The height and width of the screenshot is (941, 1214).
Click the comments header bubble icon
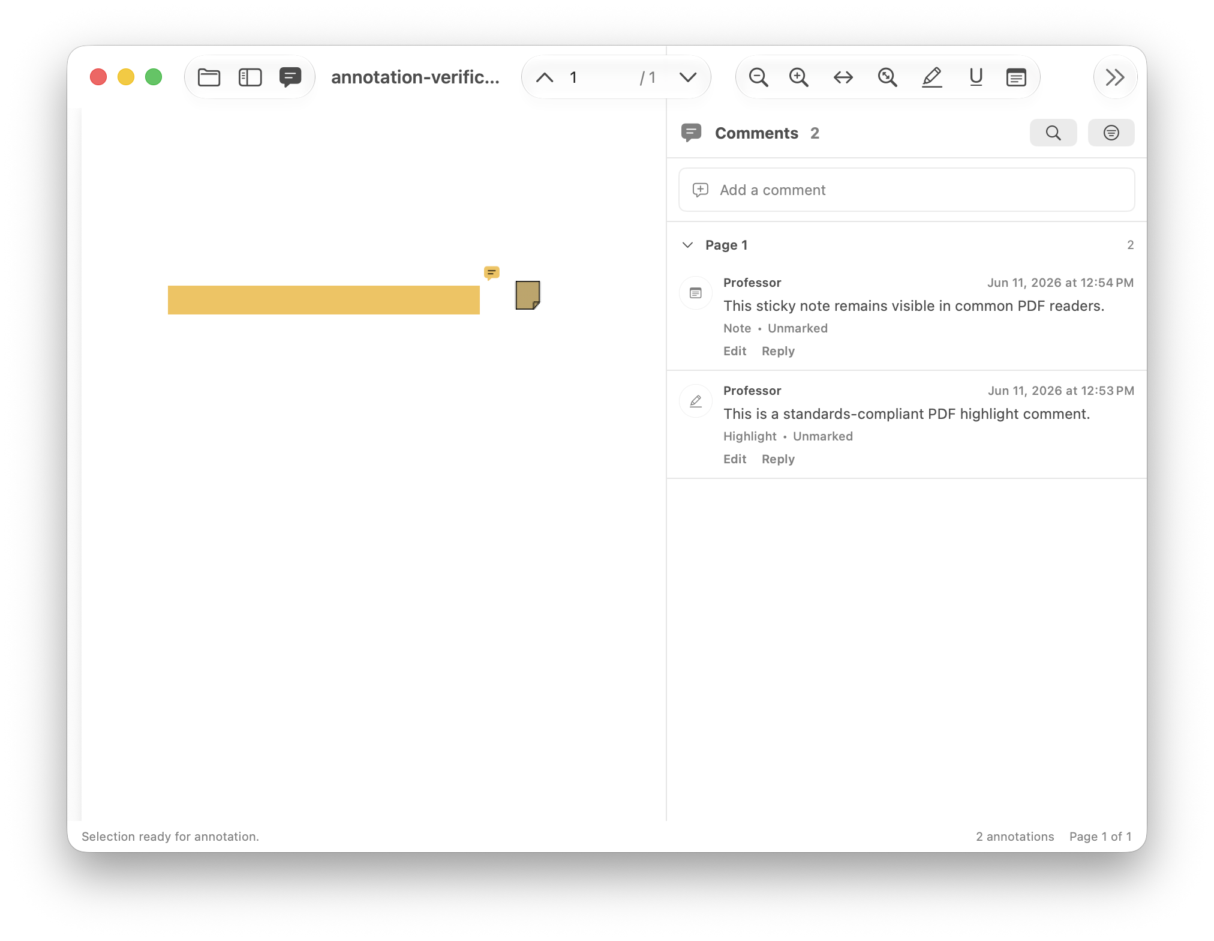click(691, 133)
